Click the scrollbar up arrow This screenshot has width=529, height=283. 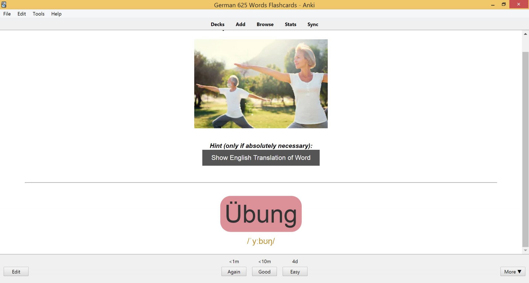point(526,34)
